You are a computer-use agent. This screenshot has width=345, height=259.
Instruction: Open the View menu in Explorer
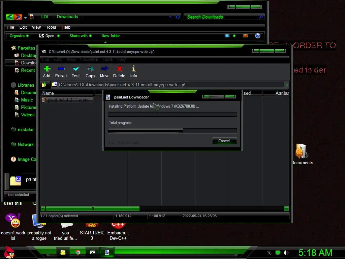coord(36,27)
